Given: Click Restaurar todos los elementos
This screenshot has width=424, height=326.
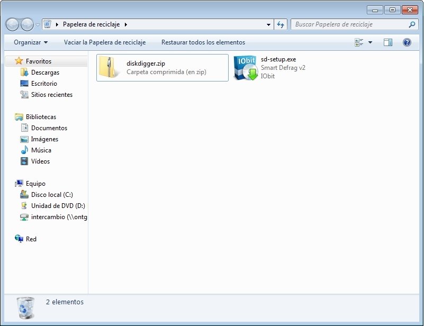Looking at the screenshot, I should click(203, 42).
